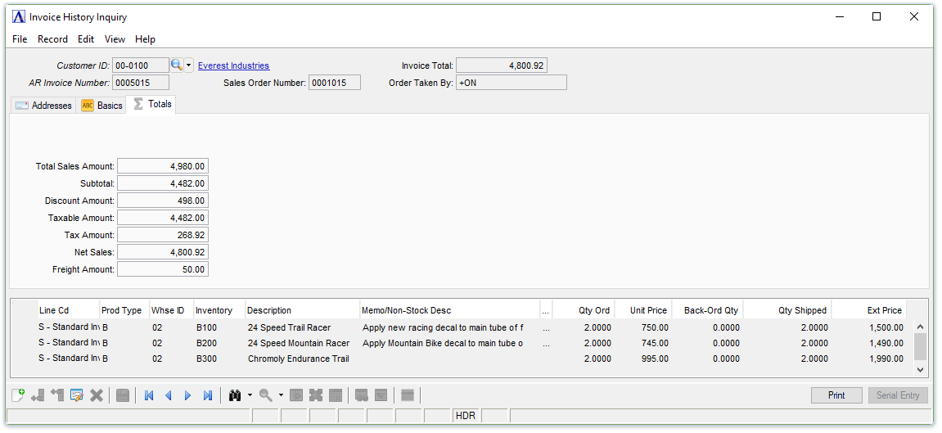Image resolution: width=942 pixels, height=433 pixels.
Task: Click the toolbar magnifying glass search icon
Action: click(x=265, y=395)
